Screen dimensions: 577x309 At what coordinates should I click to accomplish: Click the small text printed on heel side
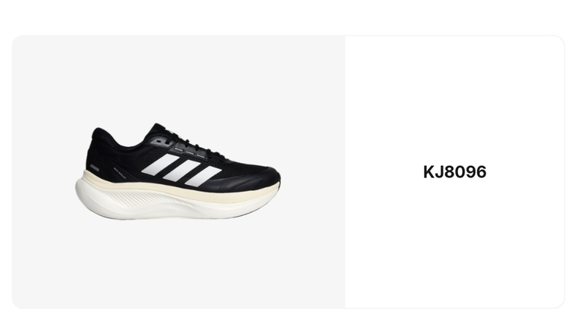pyautogui.click(x=121, y=171)
